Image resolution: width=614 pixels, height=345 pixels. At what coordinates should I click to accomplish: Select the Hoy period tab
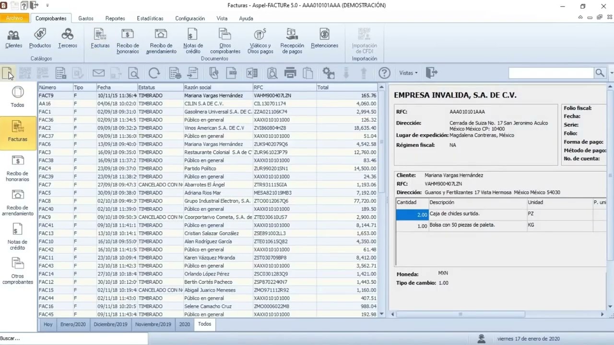coord(48,324)
